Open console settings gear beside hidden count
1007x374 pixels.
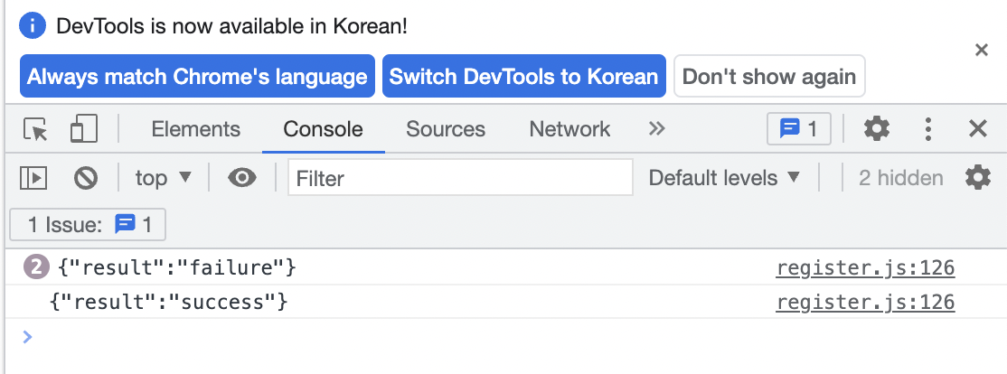[x=977, y=178]
